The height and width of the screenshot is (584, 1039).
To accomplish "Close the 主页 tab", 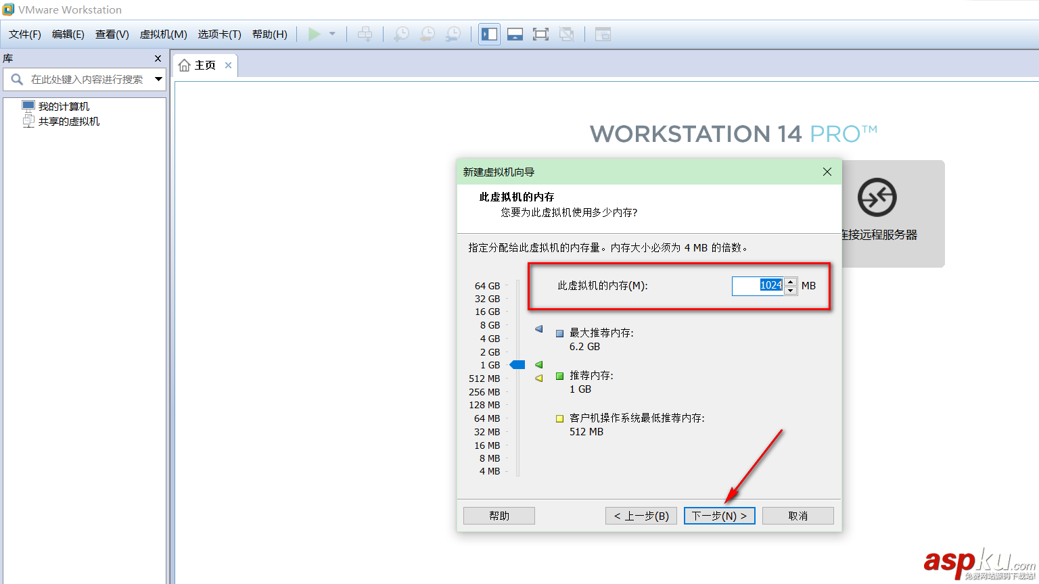I will click(229, 66).
